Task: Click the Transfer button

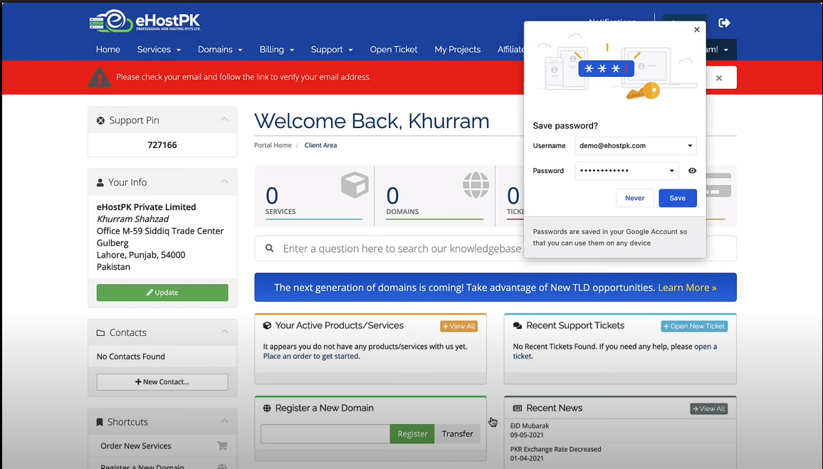Action: point(457,434)
